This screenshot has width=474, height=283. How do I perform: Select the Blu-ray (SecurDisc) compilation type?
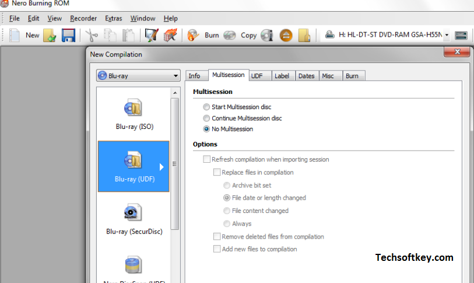(x=134, y=219)
